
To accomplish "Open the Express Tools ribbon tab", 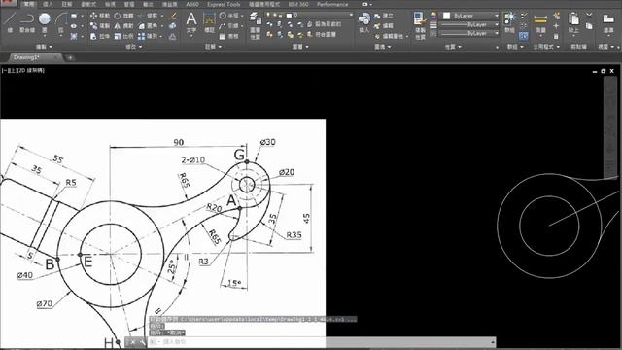I will pyautogui.click(x=224, y=4).
